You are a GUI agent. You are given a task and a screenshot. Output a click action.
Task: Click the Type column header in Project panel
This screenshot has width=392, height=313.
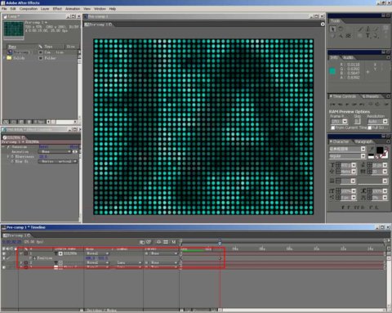point(54,47)
